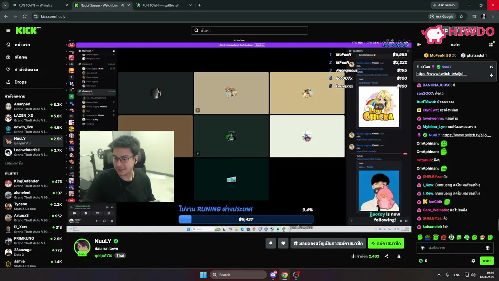The width and height of the screenshot is (499, 281).
Task: Click the address bar URL
Action: 53,16
